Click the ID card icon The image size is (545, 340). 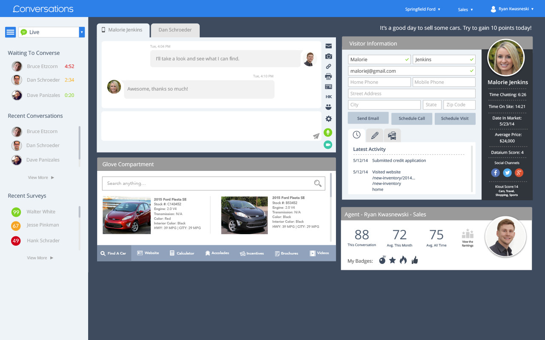coord(329,87)
